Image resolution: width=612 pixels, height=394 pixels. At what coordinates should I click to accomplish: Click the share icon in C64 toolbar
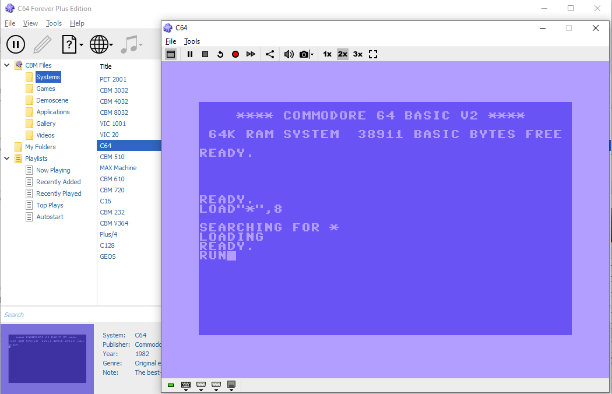tap(270, 54)
